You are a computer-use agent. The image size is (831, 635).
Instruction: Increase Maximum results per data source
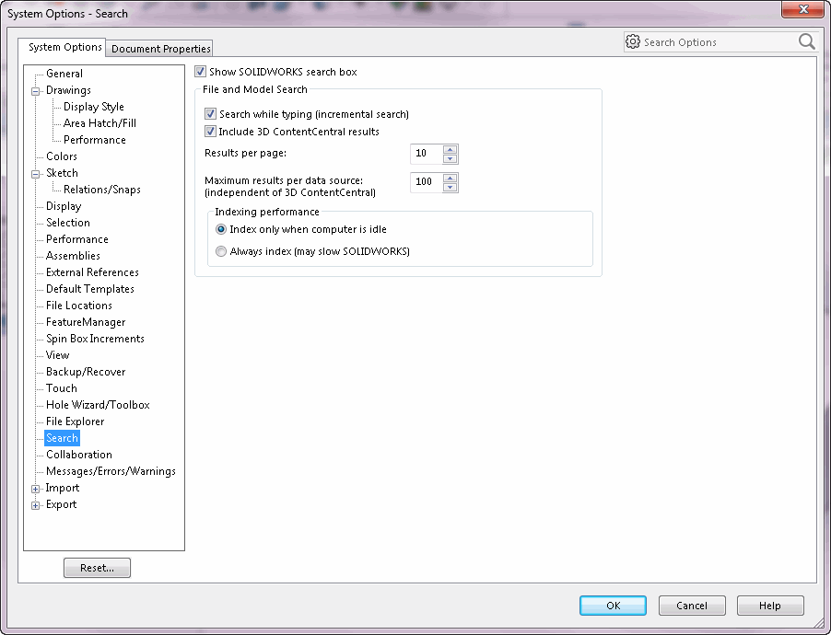(x=450, y=178)
